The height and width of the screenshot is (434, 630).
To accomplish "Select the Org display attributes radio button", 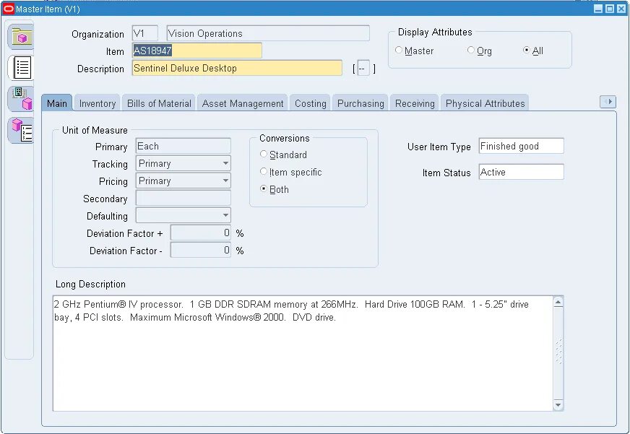I will (470, 50).
